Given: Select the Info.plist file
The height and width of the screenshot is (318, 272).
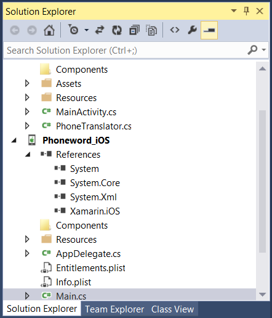Looking at the screenshot, I should click(x=73, y=282).
